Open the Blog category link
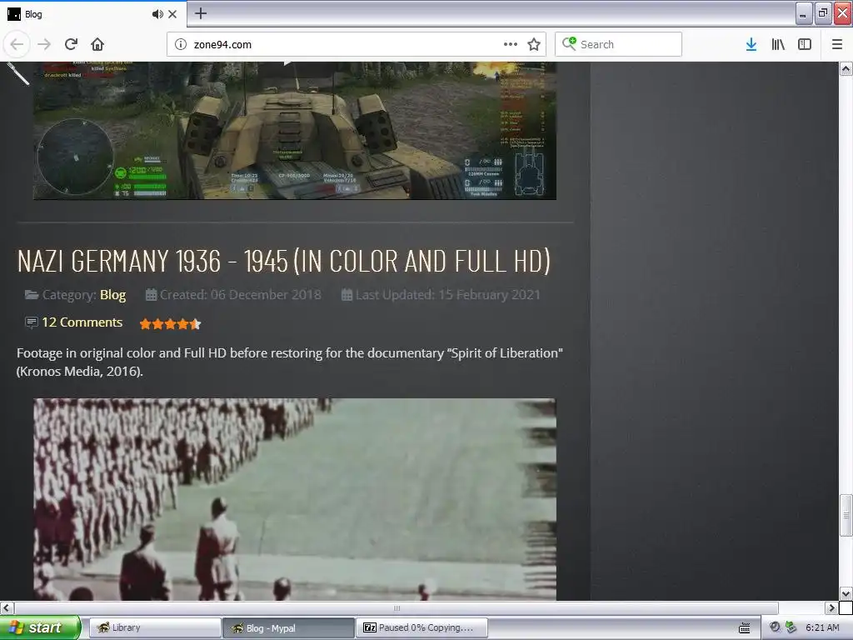853x640 pixels. pyautogui.click(x=112, y=294)
